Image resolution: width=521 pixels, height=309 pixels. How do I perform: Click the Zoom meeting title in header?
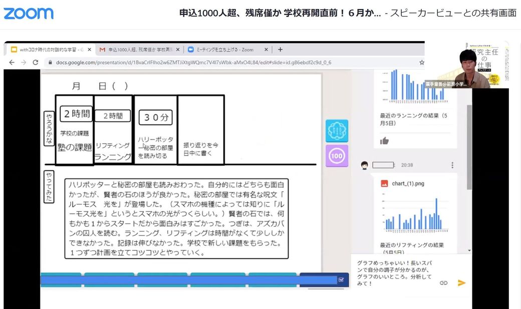coord(280,13)
